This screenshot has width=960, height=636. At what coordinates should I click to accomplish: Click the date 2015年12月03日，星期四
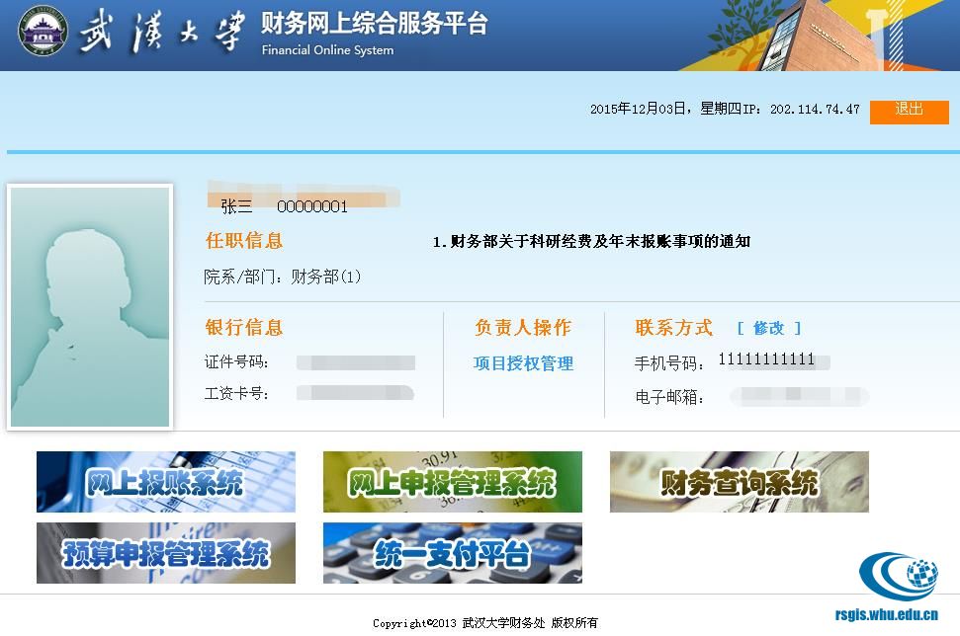[x=666, y=109]
